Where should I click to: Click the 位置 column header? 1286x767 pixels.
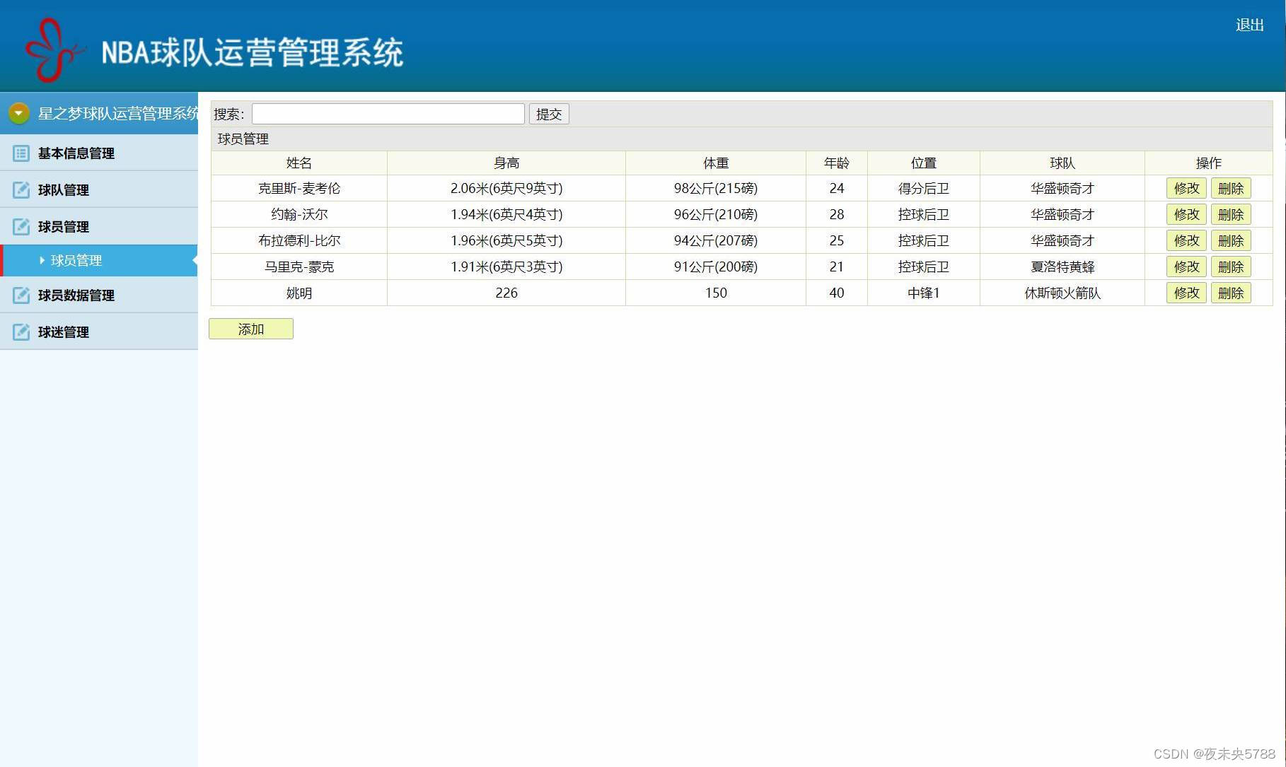click(924, 163)
